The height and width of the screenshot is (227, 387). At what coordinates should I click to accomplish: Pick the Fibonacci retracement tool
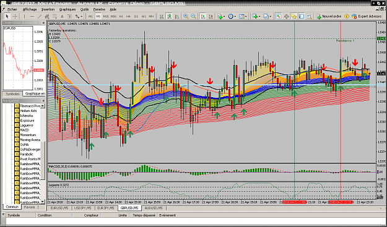(54, 17)
